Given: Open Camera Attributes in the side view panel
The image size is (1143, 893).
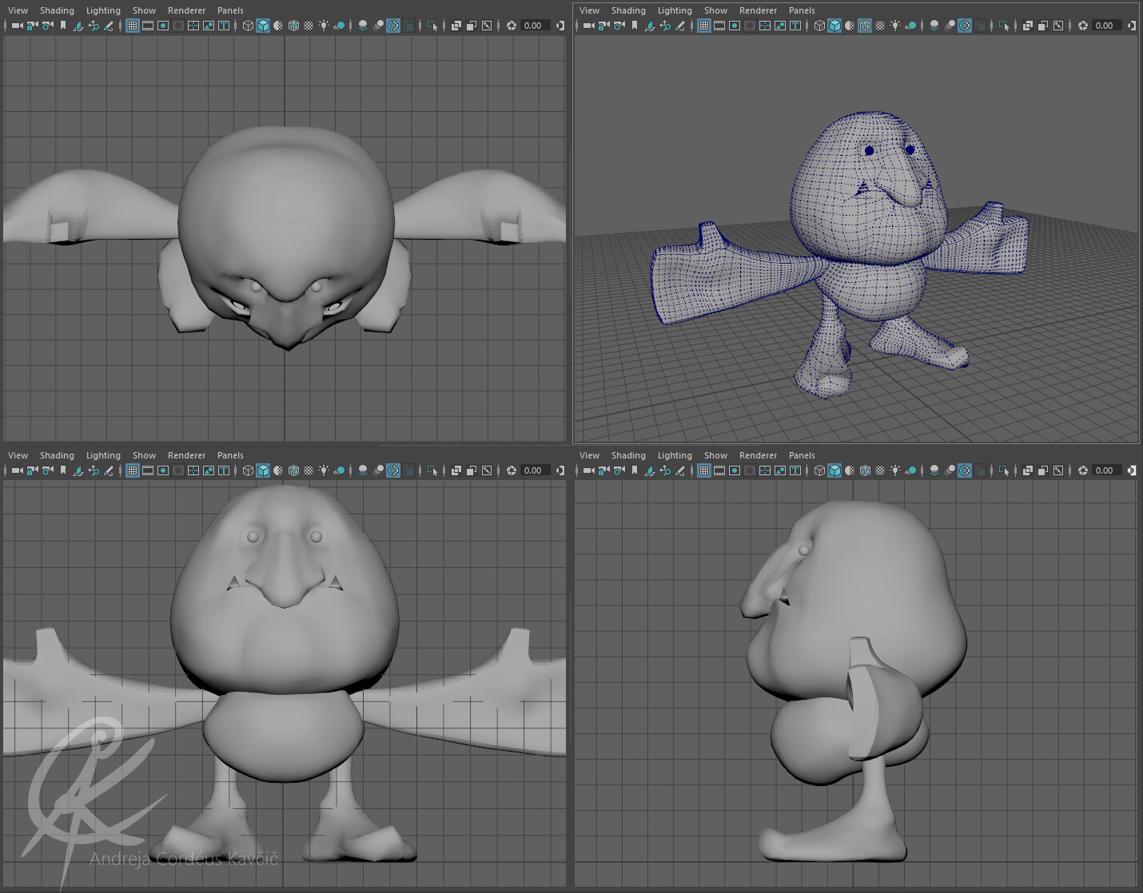Looking at the screenshot, I should (619, 470).
